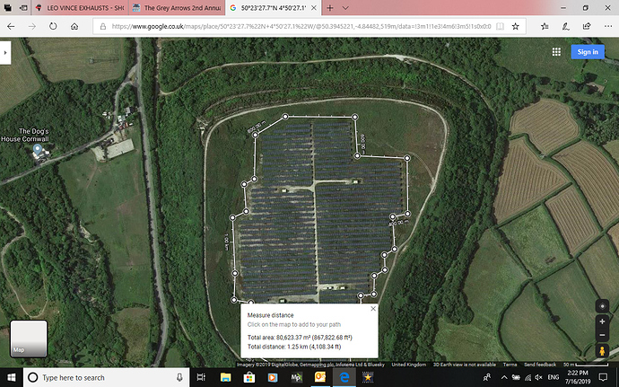The height and width of the screenshot is (387, 619).
Task: Open a new browser tab
Action: [x=330, y=8]
